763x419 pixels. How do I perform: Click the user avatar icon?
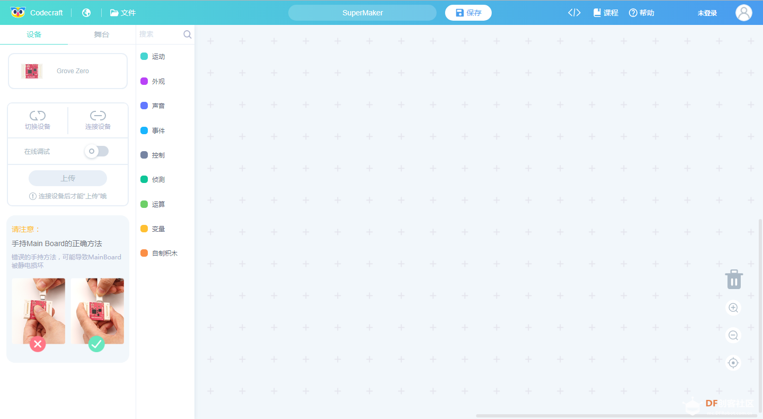tap(743, 13)
